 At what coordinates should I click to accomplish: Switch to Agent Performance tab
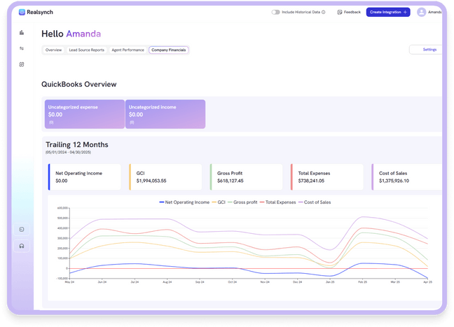(x=128, y=50)
